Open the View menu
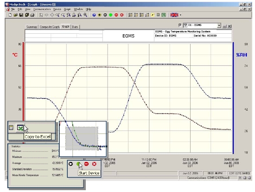255x192 pixels. [27, 9]
